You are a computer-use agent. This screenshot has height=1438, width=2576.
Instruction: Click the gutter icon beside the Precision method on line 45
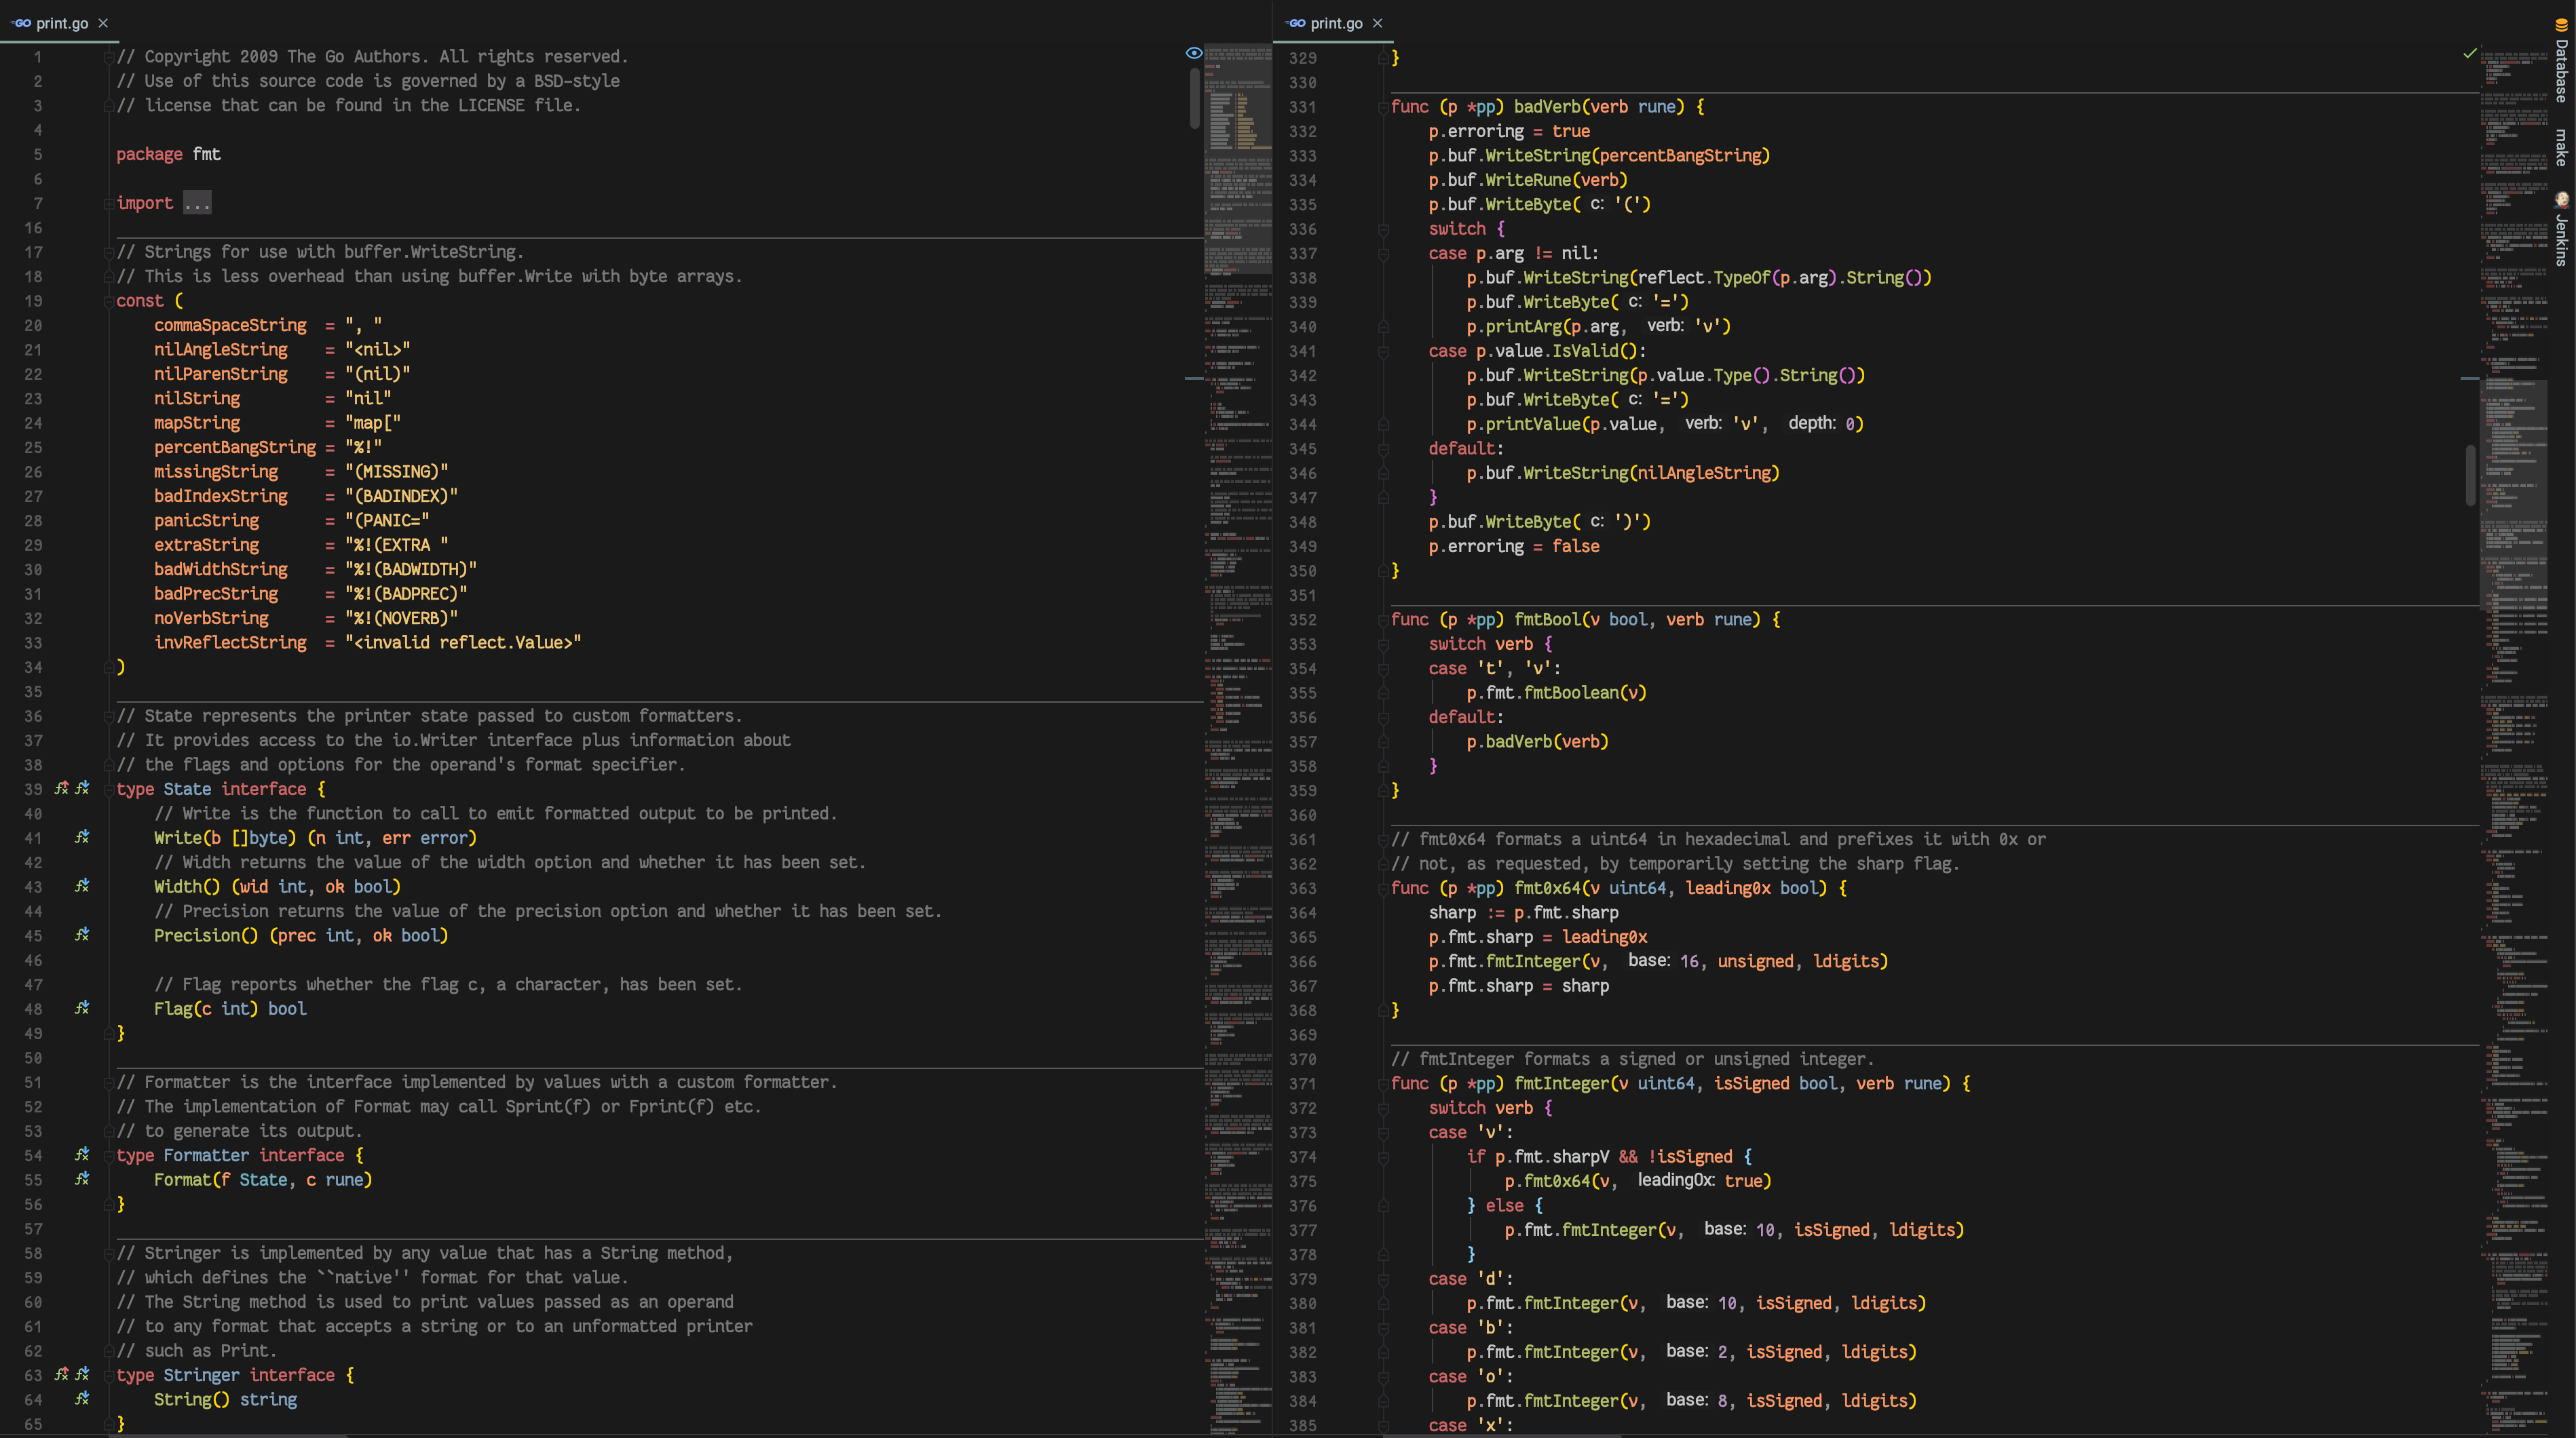82,935
